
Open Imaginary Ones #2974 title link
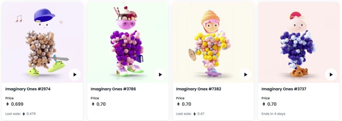[x=28, y=89]
